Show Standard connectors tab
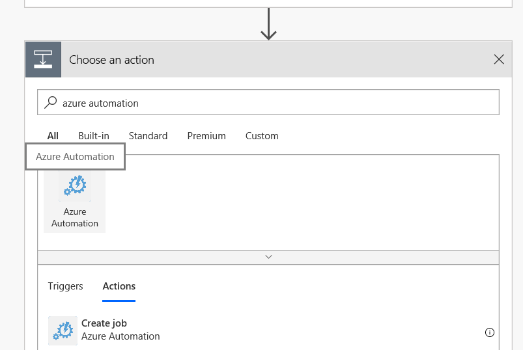 [x=148, y=136]
